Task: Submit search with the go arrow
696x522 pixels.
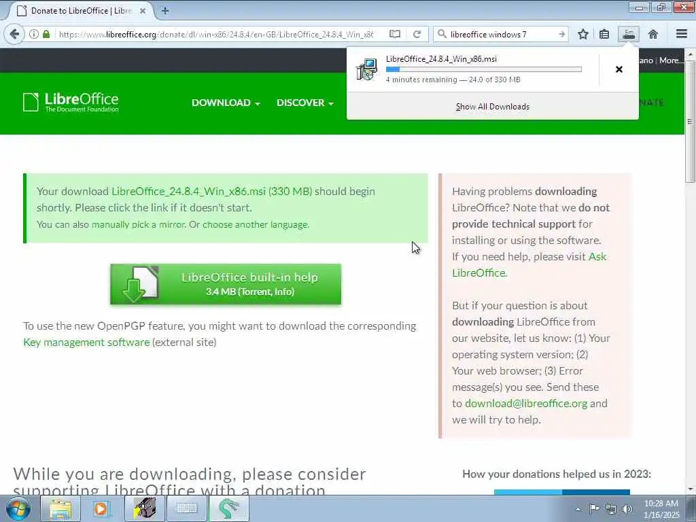Action: [x=561, y=34]
